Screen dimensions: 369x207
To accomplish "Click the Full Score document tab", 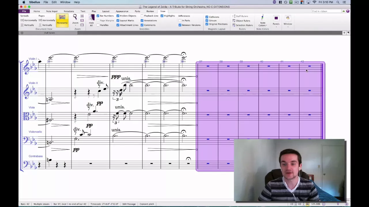I will [50, 33].
